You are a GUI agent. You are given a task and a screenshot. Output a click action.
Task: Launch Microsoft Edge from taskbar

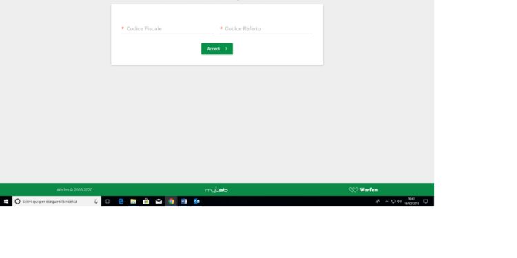[x=121, y=202]
